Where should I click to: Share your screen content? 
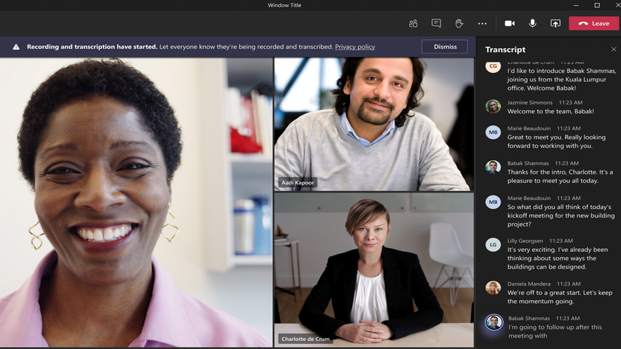point(555,23)
